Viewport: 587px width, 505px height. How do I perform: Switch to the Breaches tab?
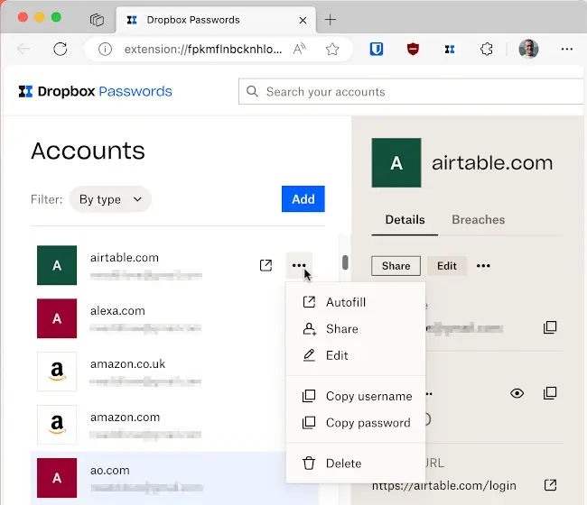click(x=478, y=220)
